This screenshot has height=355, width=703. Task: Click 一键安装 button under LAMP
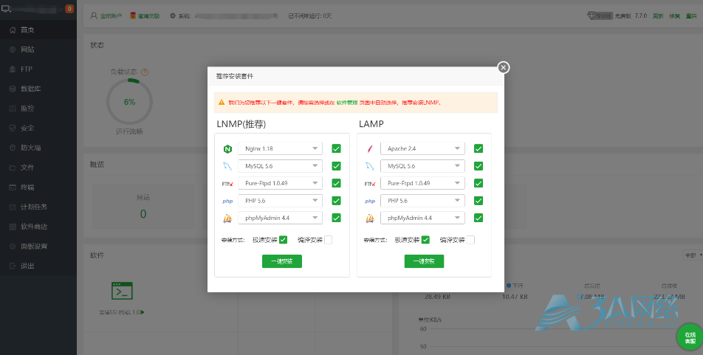tap(424, 261)
